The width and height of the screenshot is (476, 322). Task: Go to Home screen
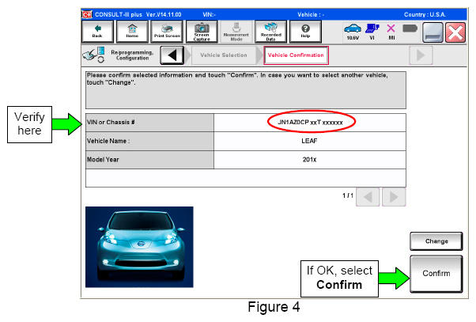(132, 32)
